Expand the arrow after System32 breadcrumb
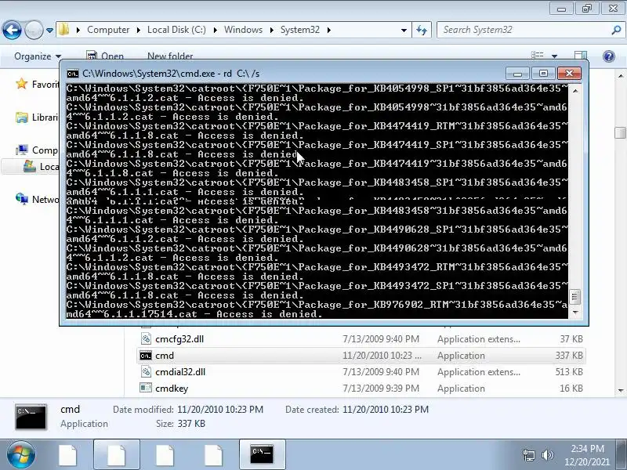This screenshot has width=627, height=470. (x=328, y=30)
